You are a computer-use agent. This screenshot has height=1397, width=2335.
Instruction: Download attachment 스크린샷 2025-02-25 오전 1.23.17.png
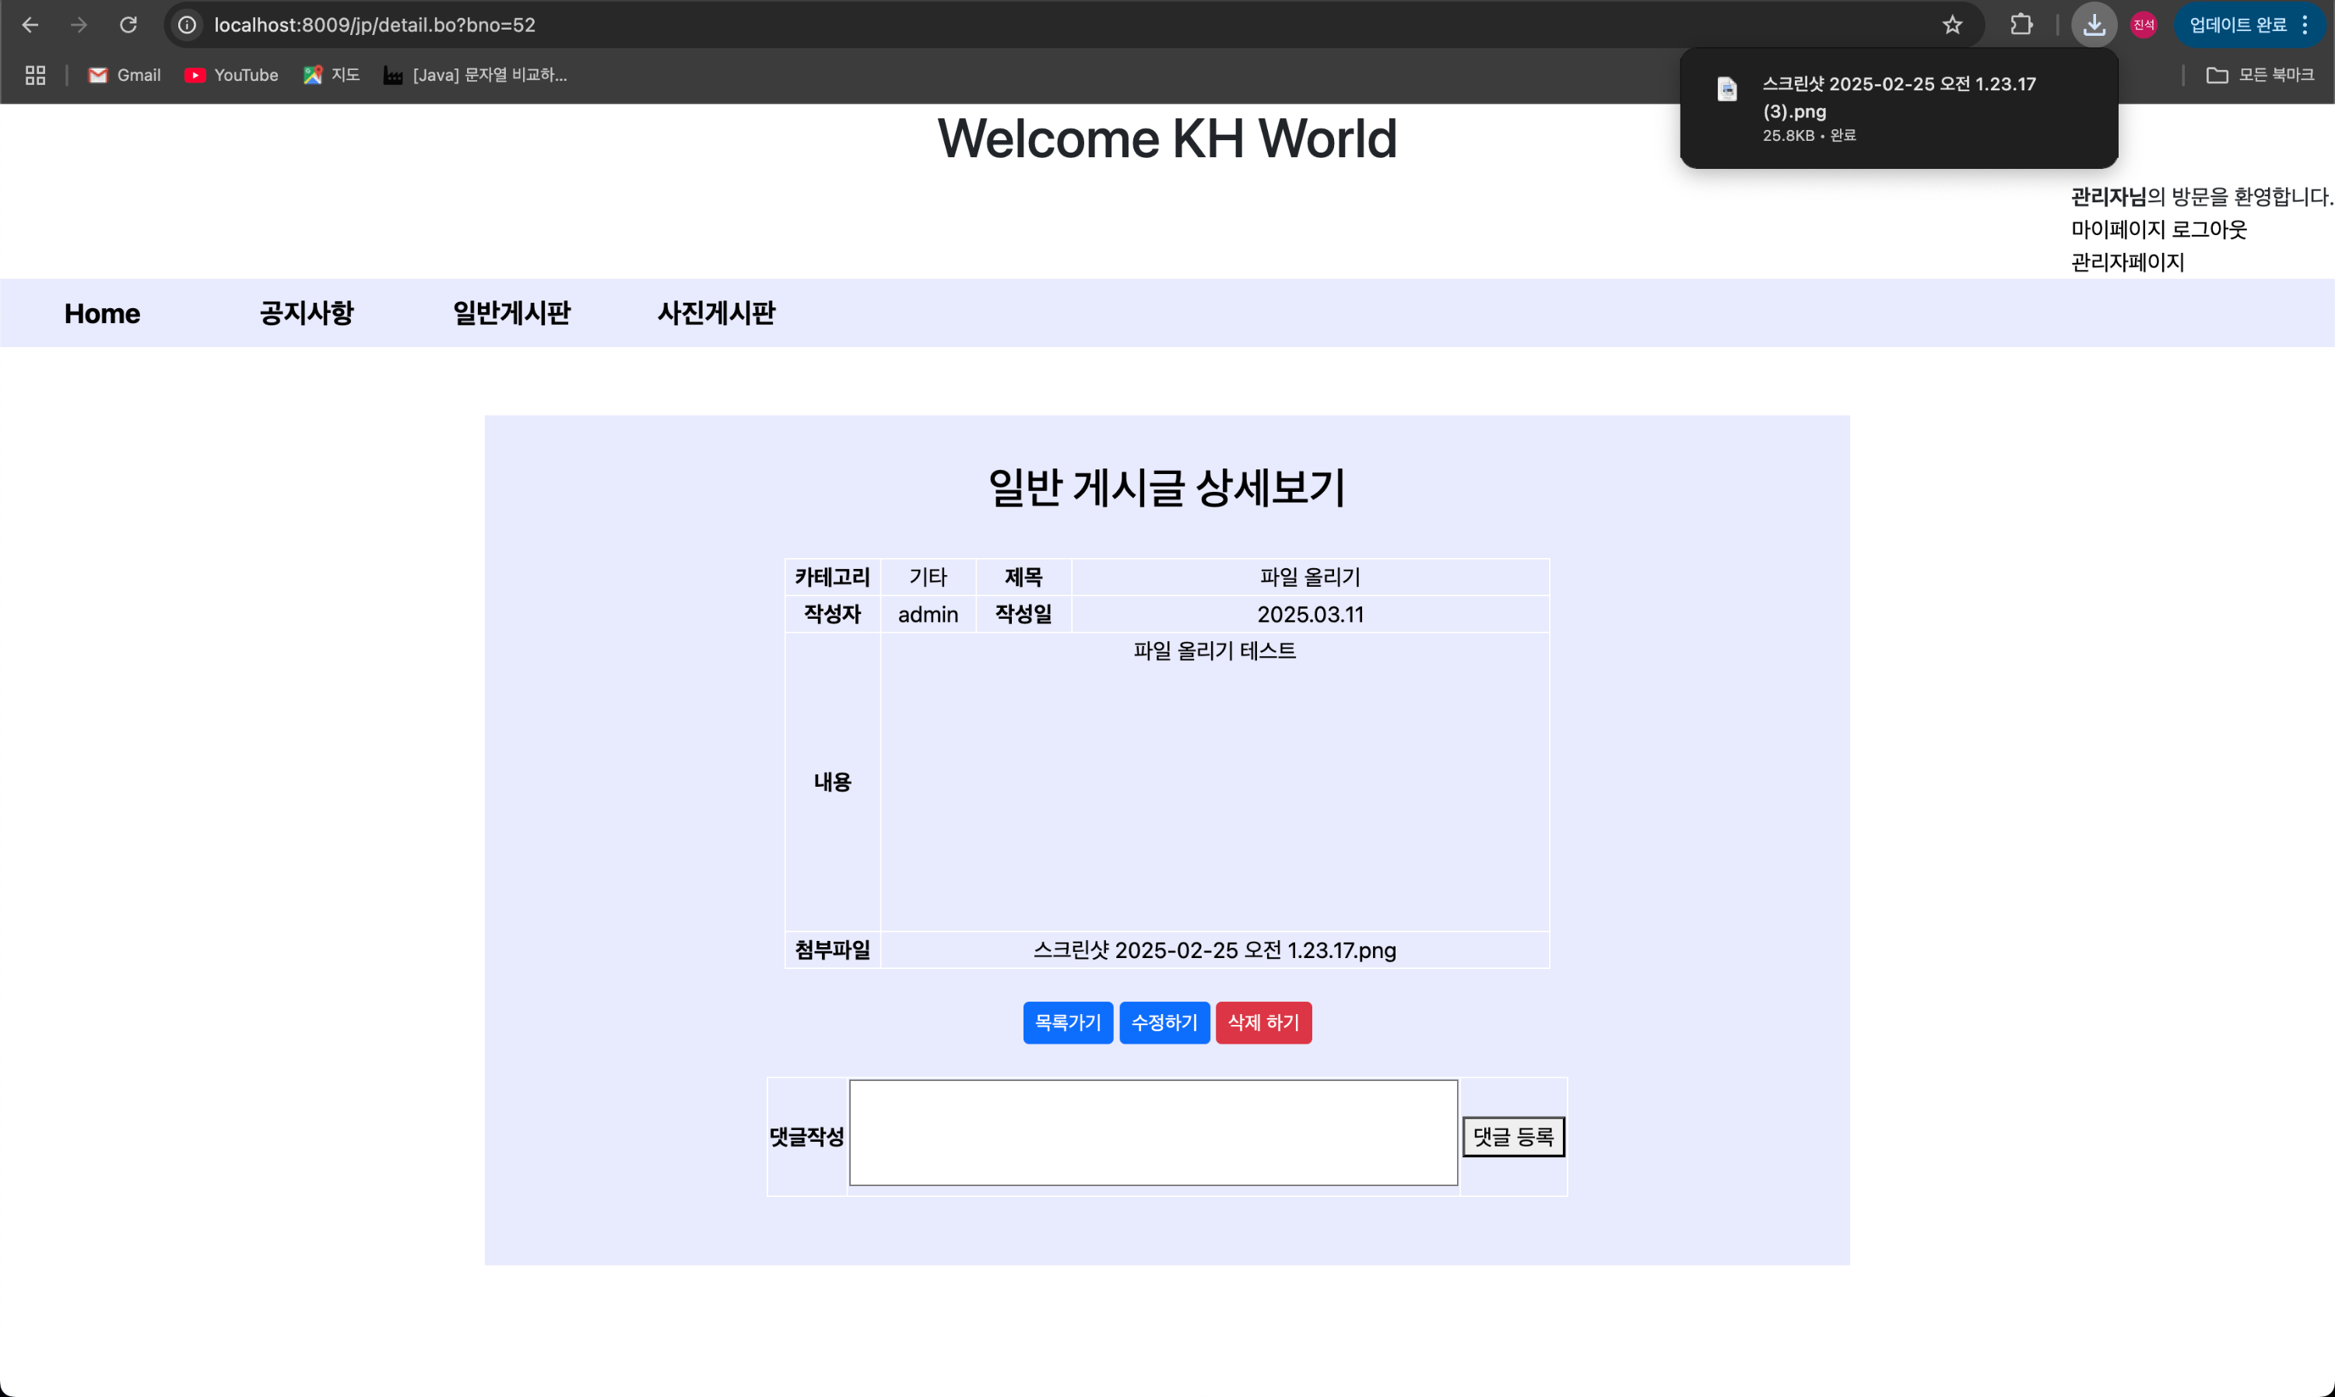pos(1215,951)
